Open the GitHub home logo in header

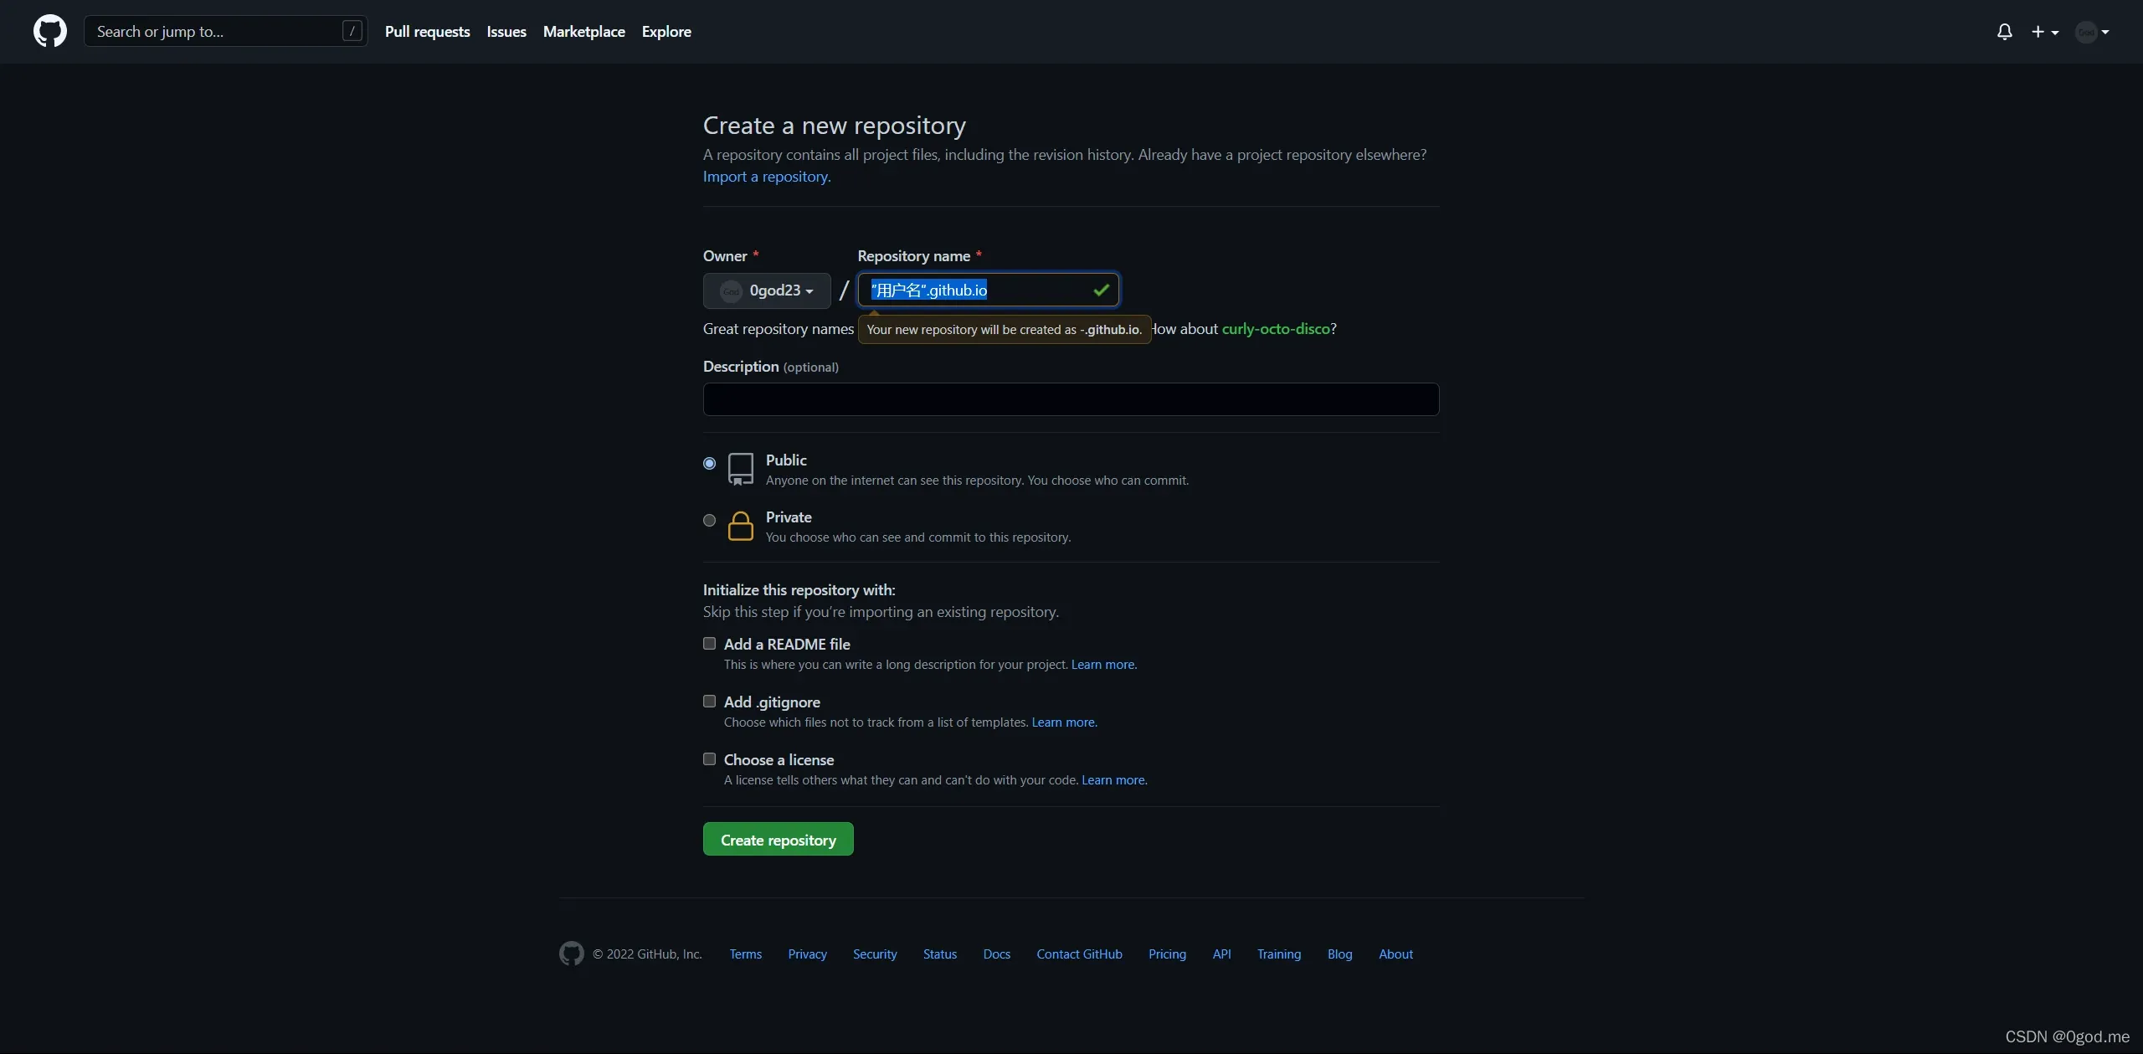pos(50,31)
